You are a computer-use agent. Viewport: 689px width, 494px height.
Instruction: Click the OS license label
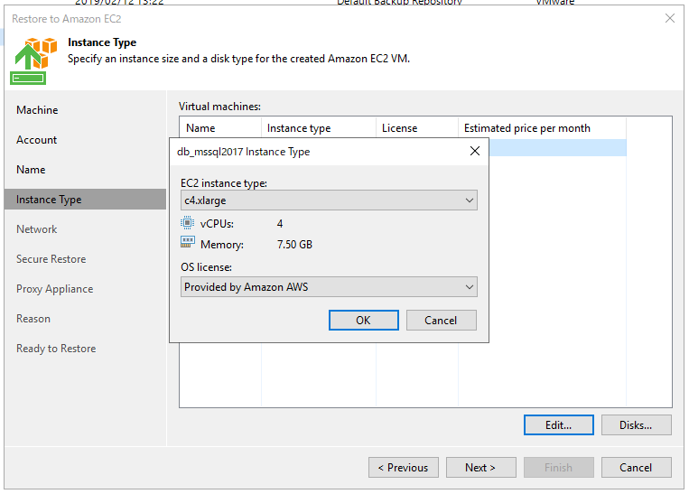tap(206, 267)
